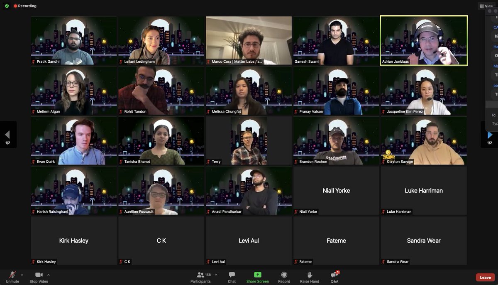The image size is (498, 285).
Task: Click muted mic icon beside Fateme's name label
Action: (296, 262)
